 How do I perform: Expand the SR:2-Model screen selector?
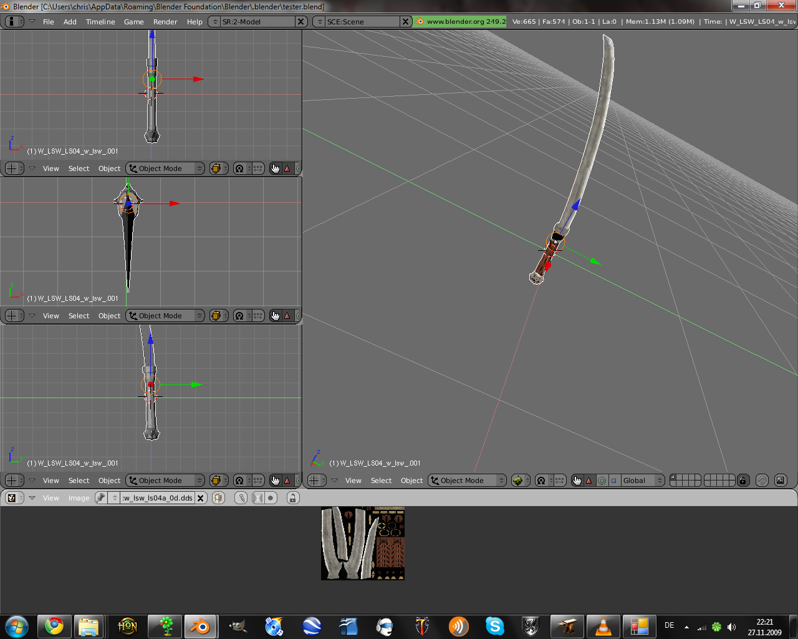[x=215, y=22]
